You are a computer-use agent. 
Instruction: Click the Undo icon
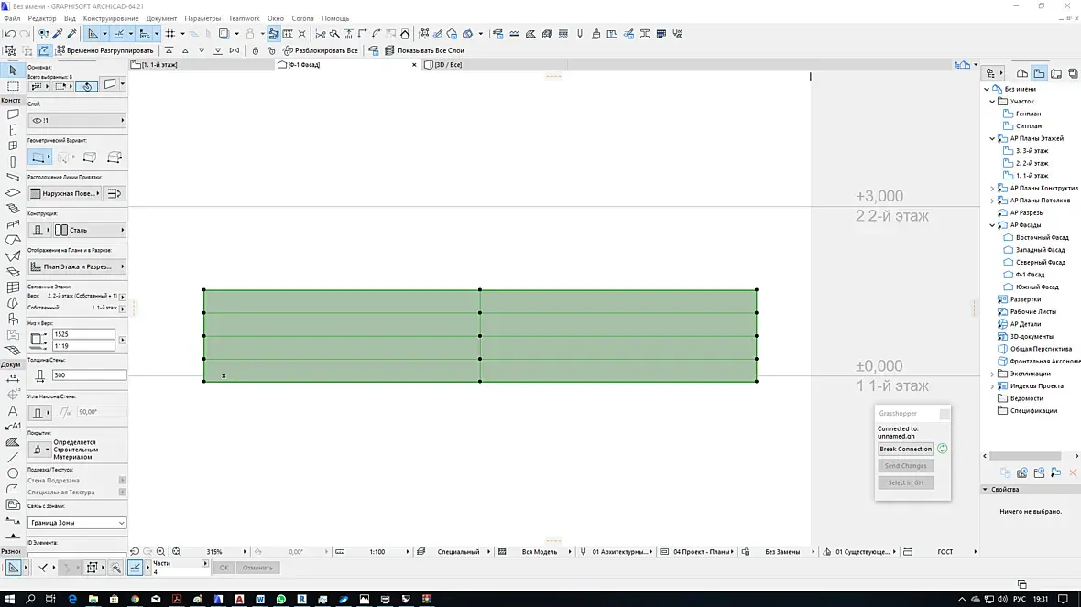pos(10,34)
